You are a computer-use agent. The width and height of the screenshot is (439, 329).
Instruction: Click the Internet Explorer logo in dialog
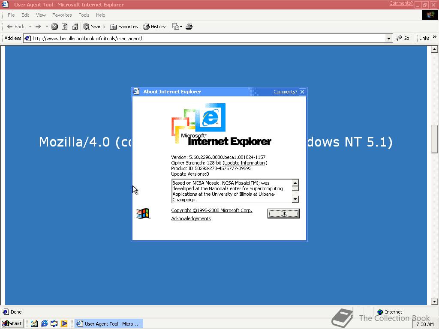[221, 125]
